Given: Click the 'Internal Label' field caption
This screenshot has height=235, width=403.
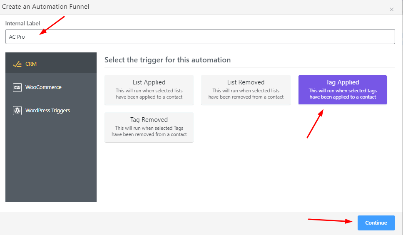Looking at the screenshot, I should point(22,23).
